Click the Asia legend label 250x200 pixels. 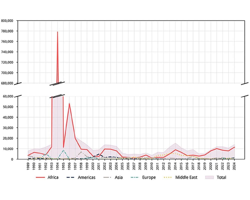118,177
